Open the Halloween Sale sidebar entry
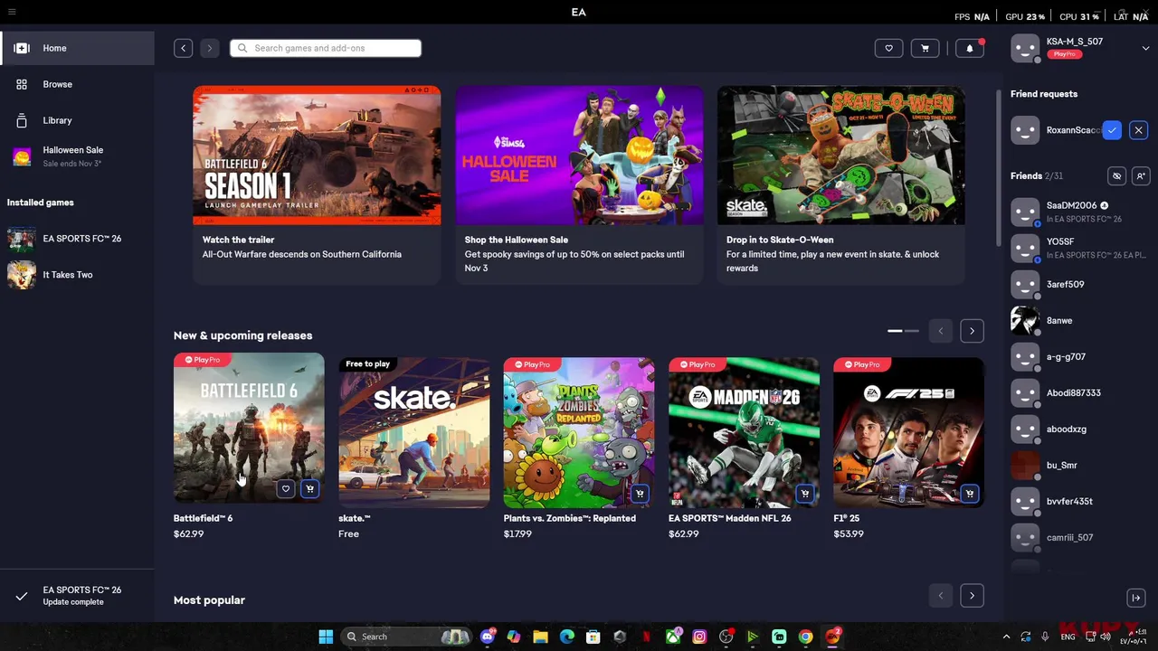Screen dimensions: 1158x651 pyautogui.click(x=77, y=156)
